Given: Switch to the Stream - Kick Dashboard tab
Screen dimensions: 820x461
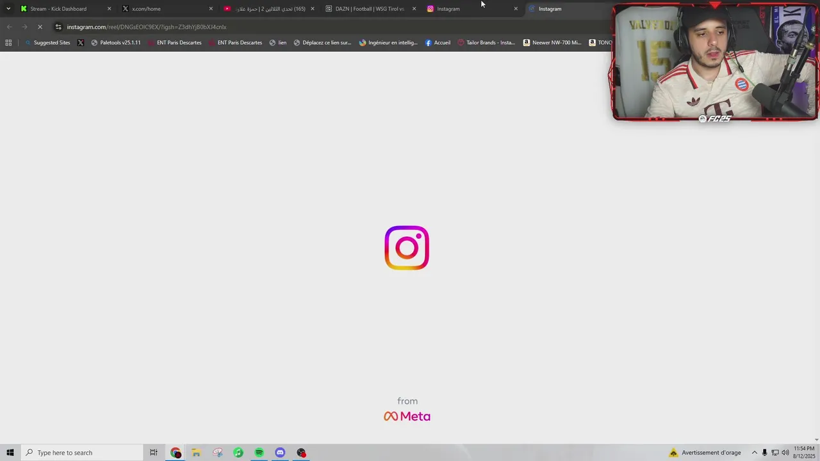Looking at the screenshot, I should point(58,9).
